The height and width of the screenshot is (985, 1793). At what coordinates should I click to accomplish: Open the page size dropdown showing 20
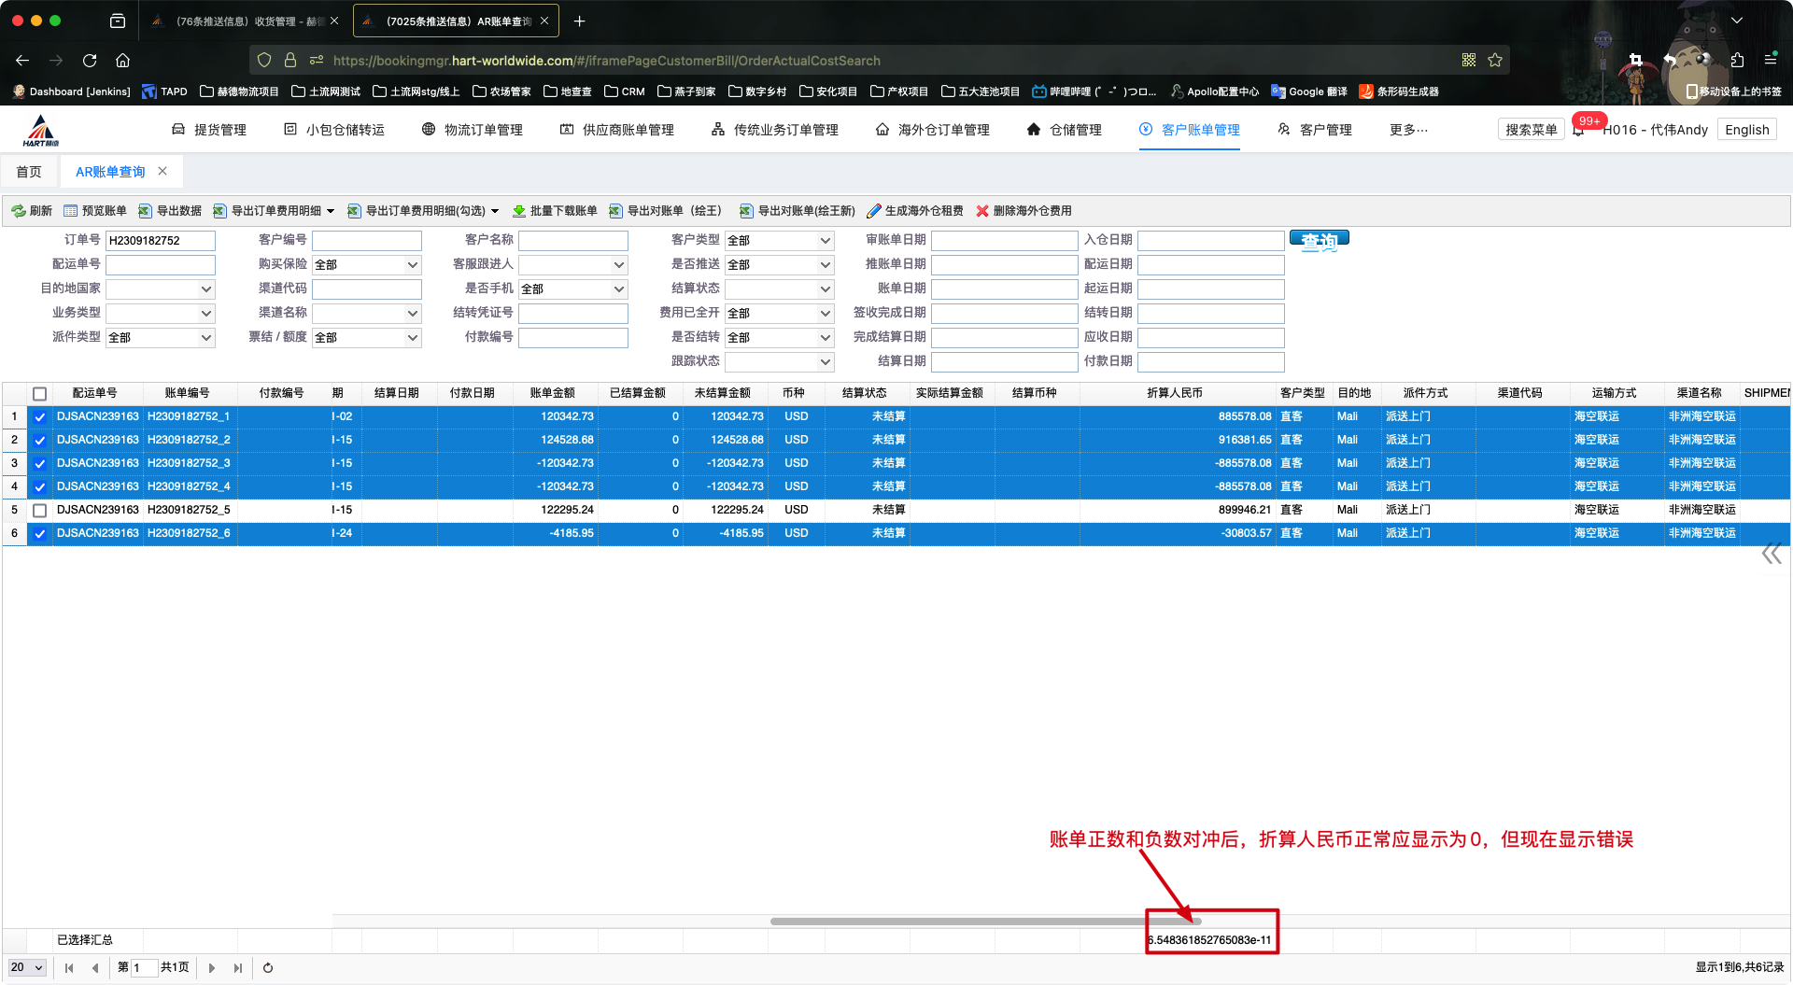click(27, 968)
